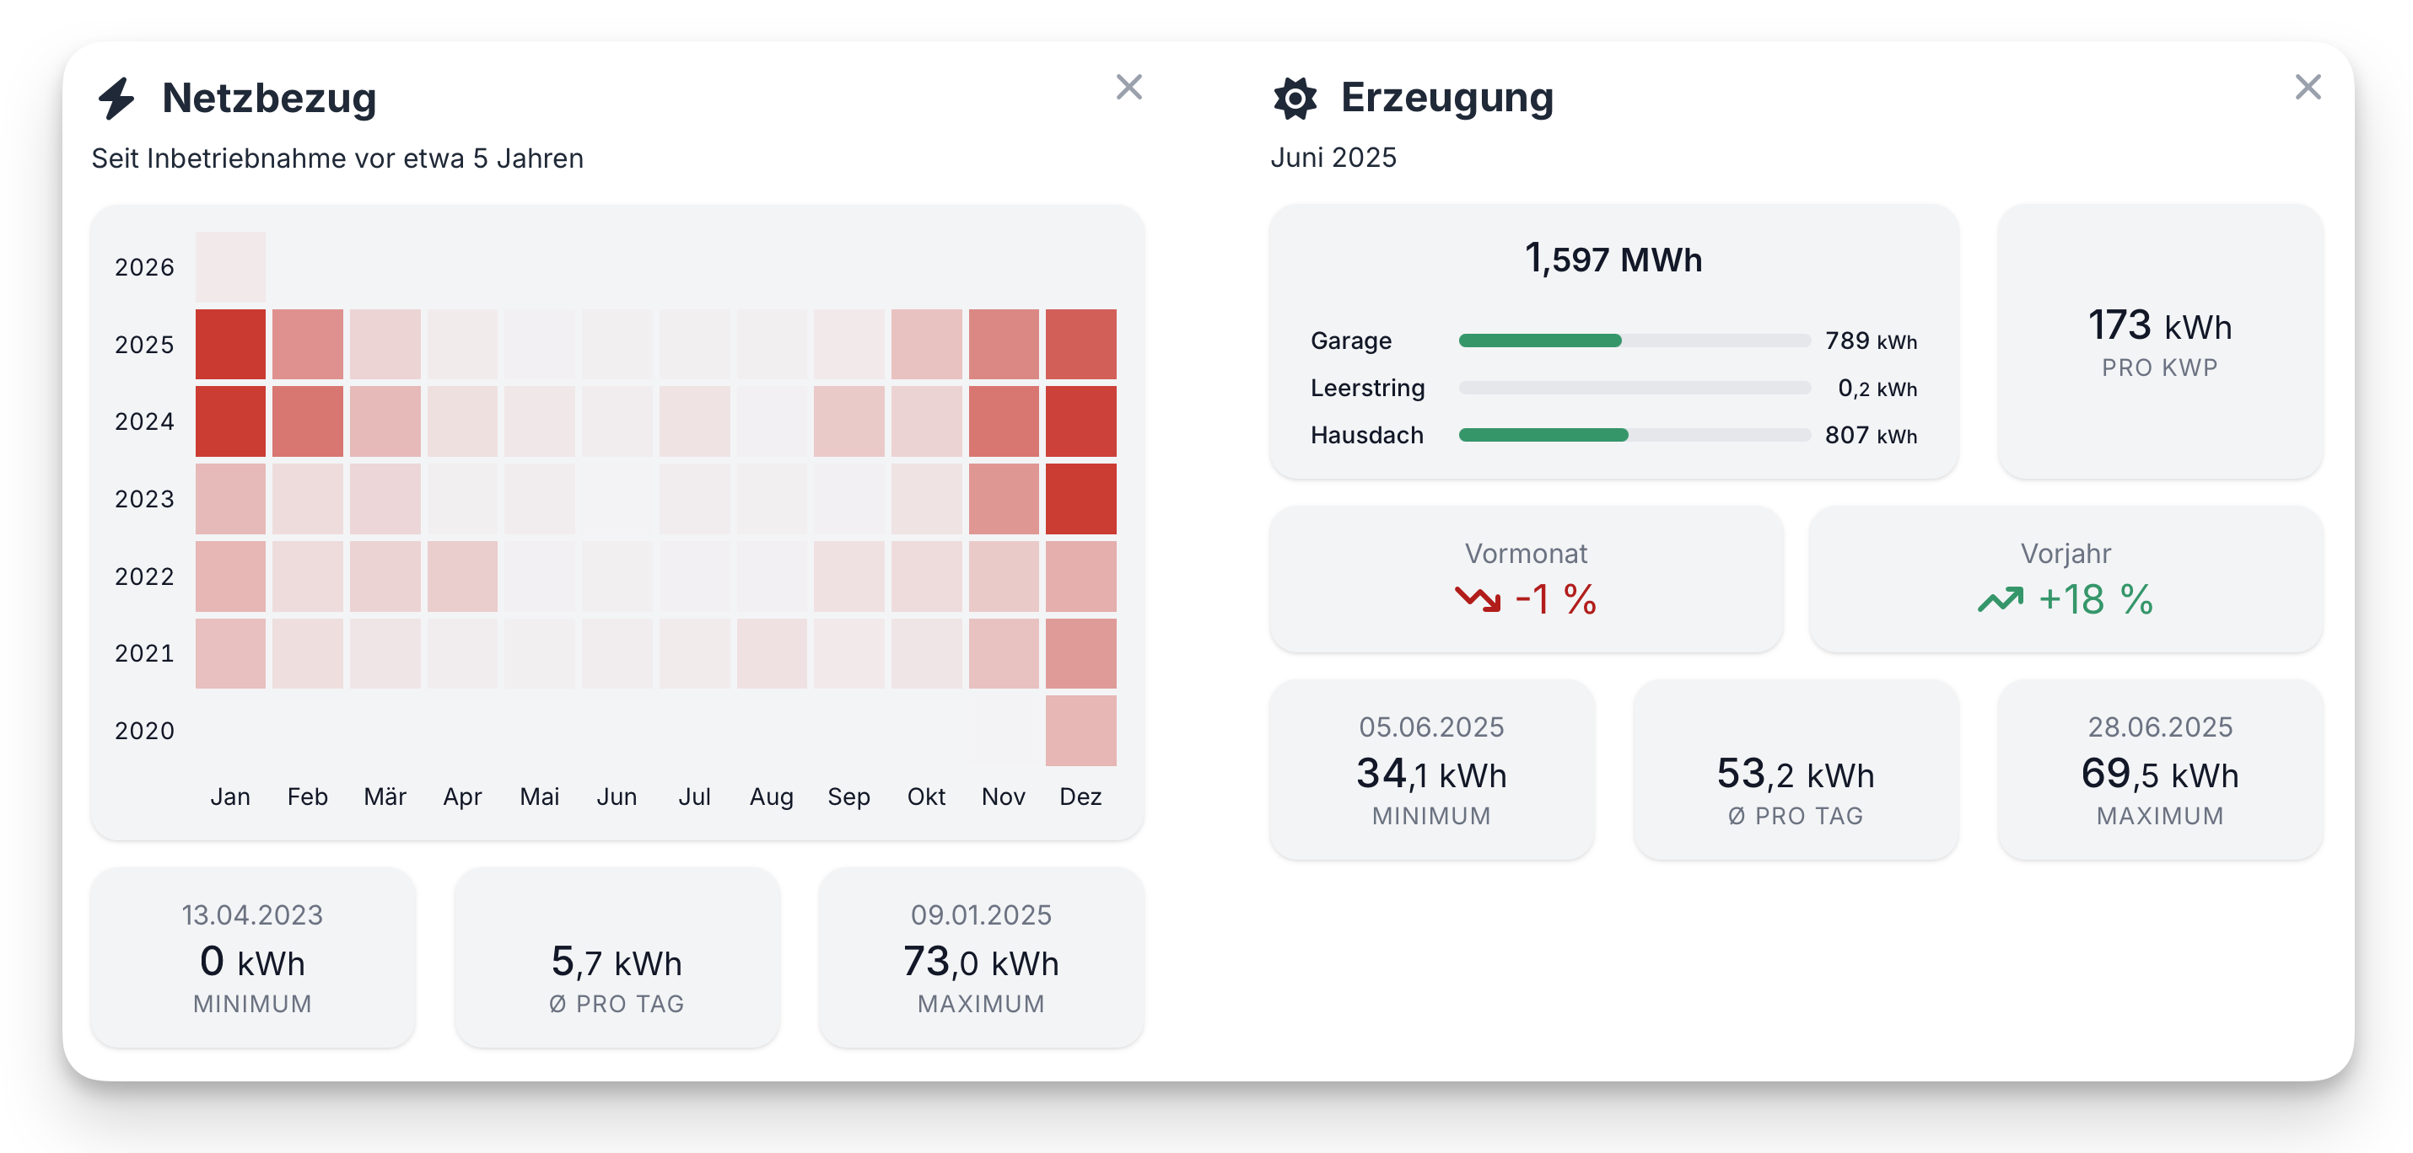Click the lightning bolt Netzbezug icon
2413x1153 pixels.
click(117, 99)
